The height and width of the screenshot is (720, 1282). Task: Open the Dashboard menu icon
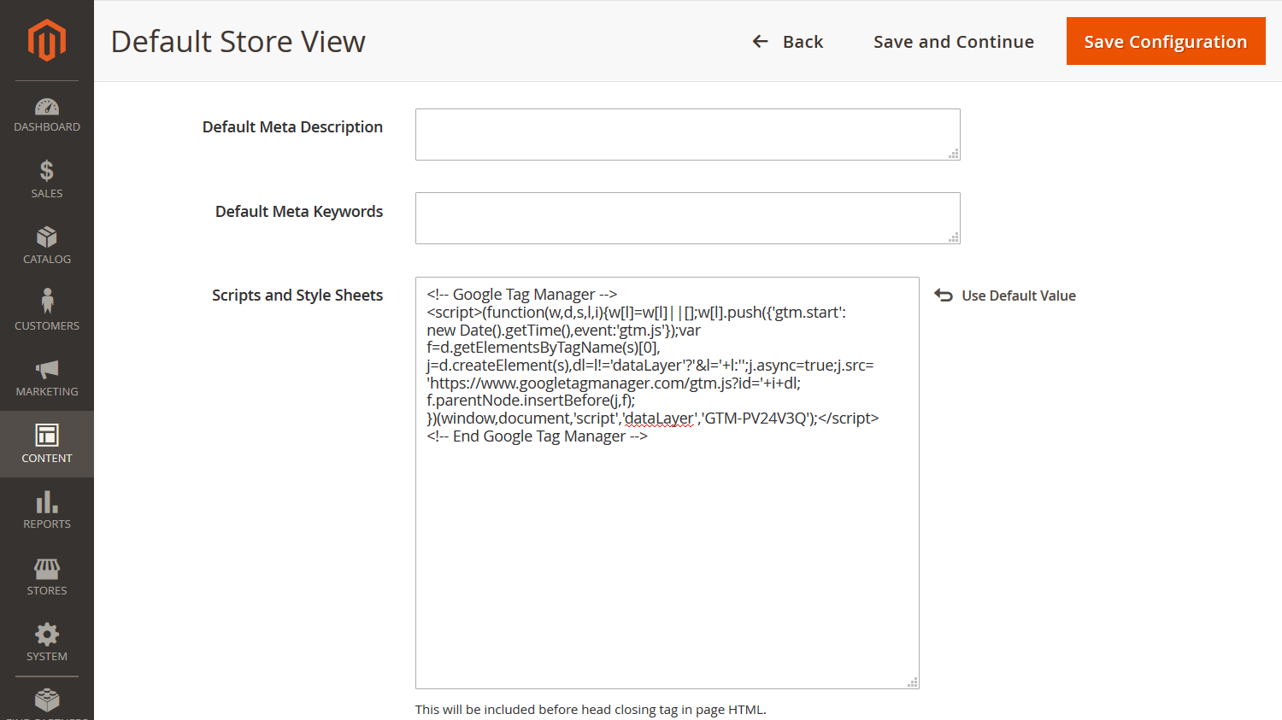pyautogui.click(x=47, y=107)
